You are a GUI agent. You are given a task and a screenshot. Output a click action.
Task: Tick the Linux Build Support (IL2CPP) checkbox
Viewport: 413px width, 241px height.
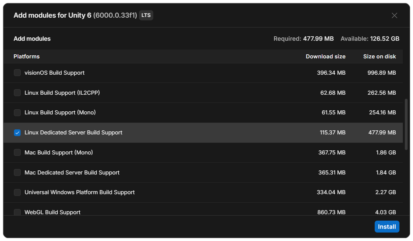17,93
